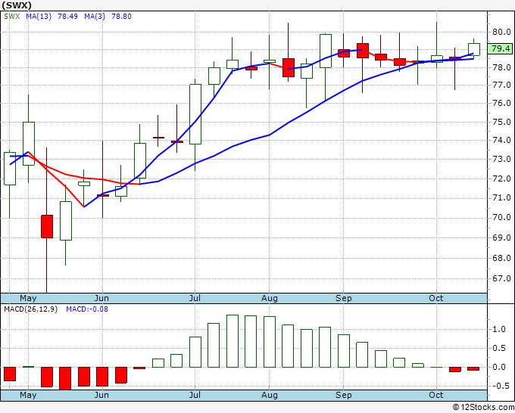The image size is (515, 413).
Task: Select Jun on the price chart date axis
Action: (101, 299)
